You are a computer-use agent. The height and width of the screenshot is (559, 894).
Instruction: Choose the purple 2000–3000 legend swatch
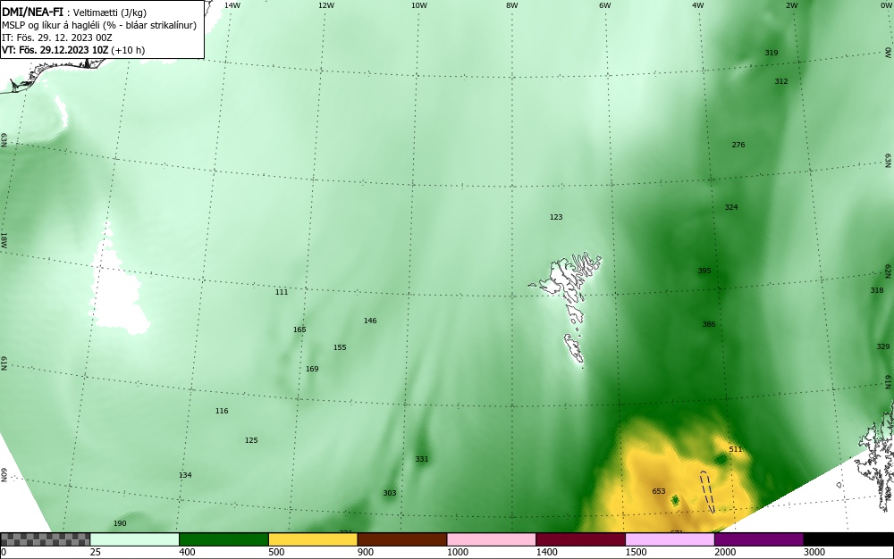pos(759,539)
